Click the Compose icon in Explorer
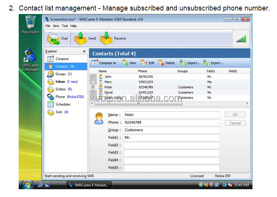277x197 pixels. coord(50,59)
